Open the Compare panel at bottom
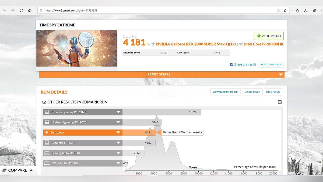Viewport: 323px width, 182px height. (x=18, y=170)
